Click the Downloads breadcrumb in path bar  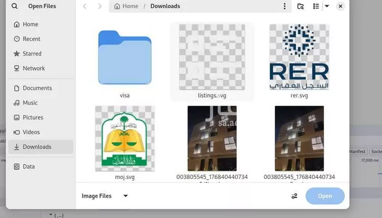165,6
